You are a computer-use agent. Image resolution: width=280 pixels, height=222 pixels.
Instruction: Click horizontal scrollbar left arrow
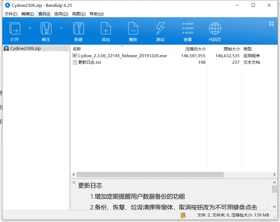[74, 174]
